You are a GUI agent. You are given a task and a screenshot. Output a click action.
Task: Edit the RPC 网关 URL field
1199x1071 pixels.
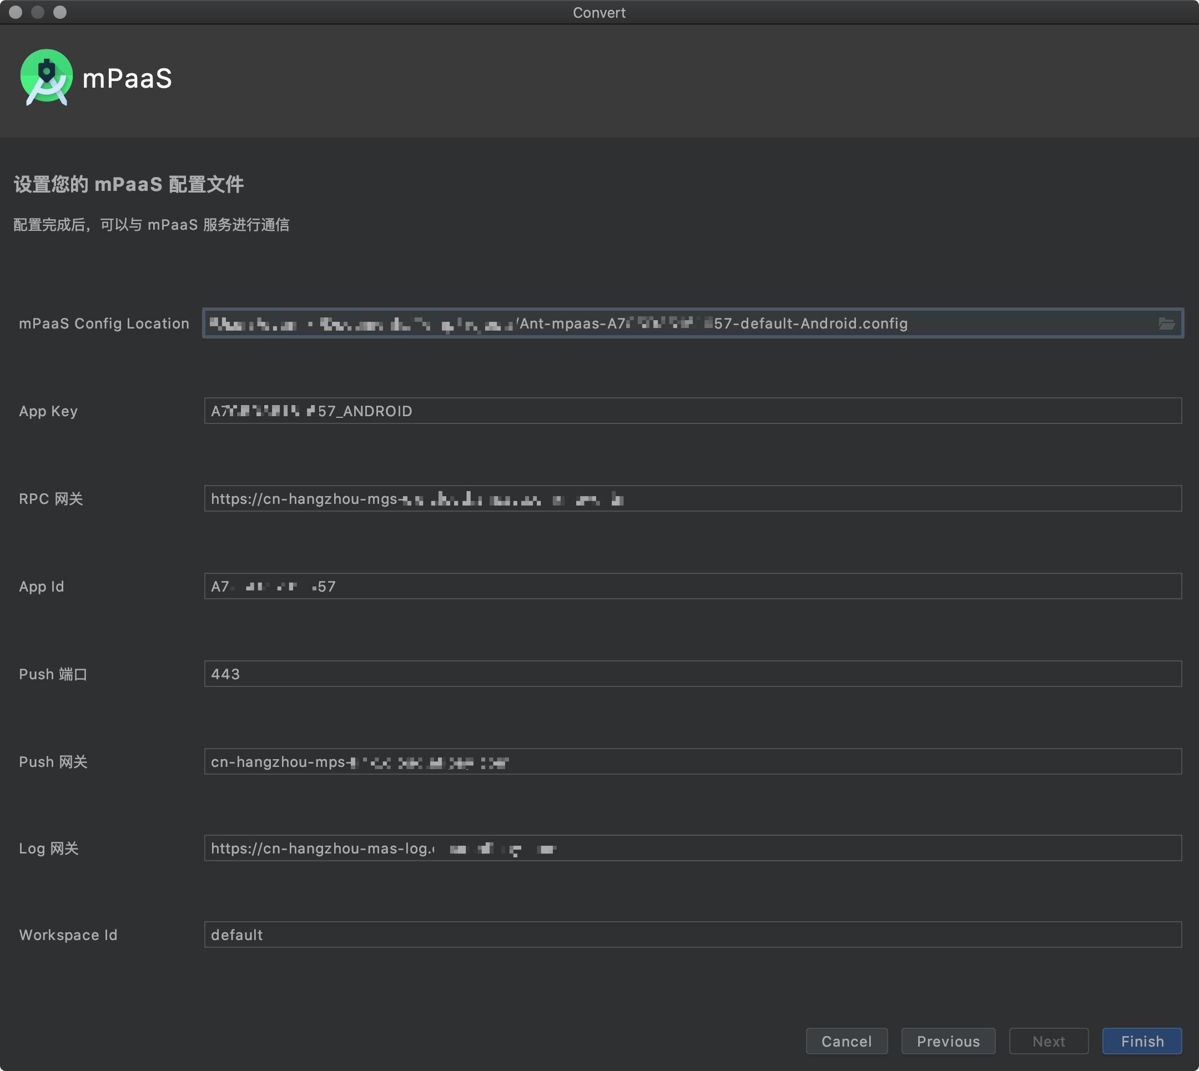(x=693, y=498)
